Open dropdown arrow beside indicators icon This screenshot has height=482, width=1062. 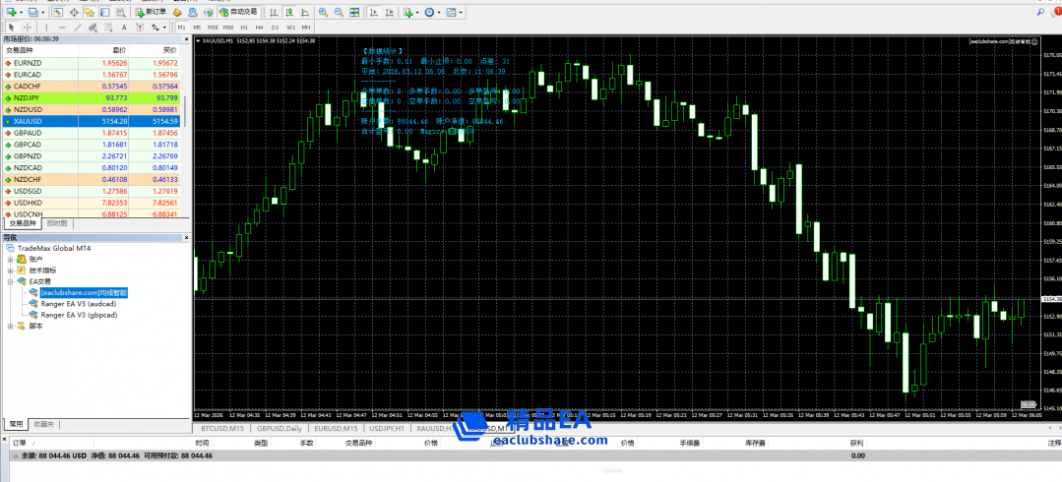418,12
